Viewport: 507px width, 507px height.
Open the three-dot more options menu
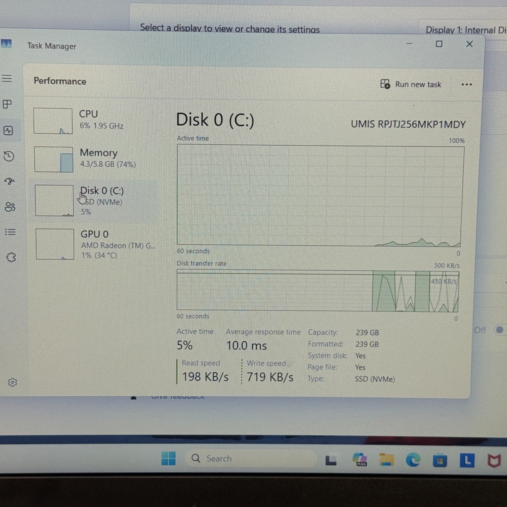(x=466, y=84)
